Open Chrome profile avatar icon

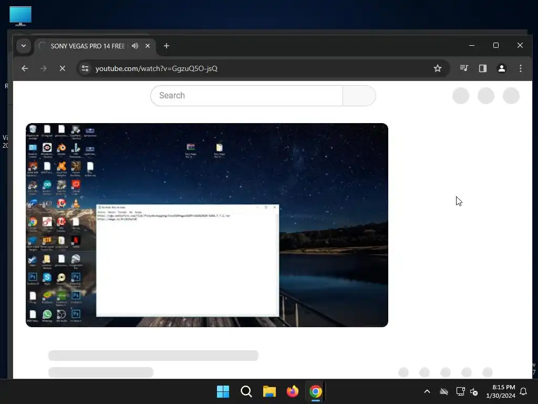502,68
